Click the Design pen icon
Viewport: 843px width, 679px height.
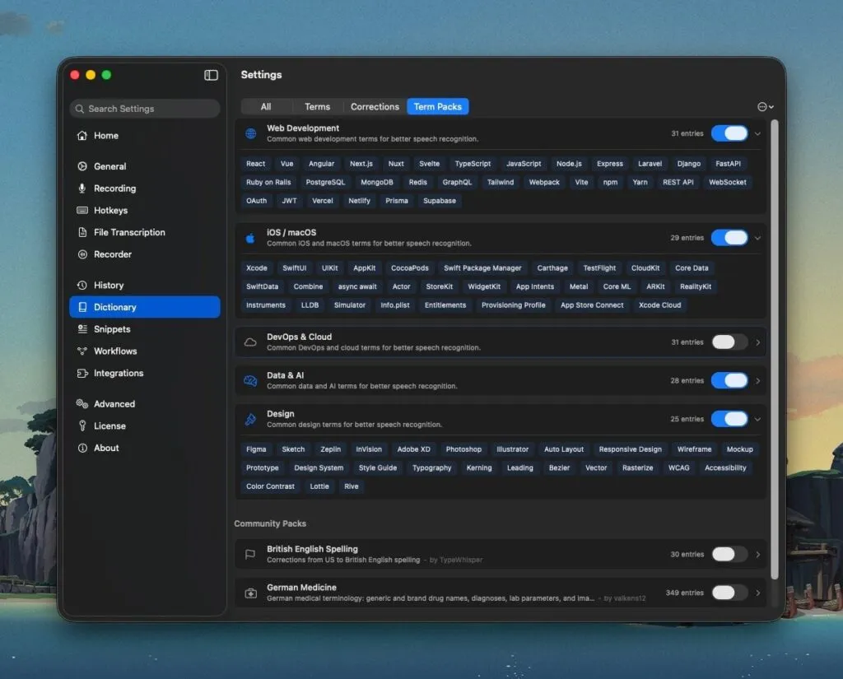[x=250, y=420]
